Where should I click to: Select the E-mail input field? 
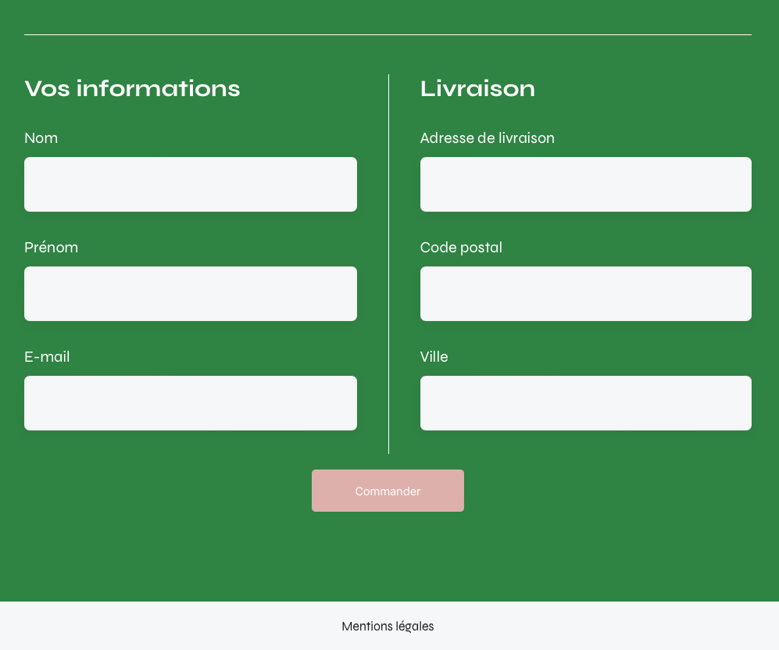point(190,403)
